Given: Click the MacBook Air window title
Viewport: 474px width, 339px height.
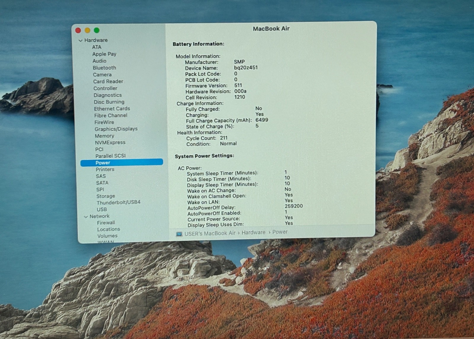Looking at the screenshot, I should pos(271,29).
